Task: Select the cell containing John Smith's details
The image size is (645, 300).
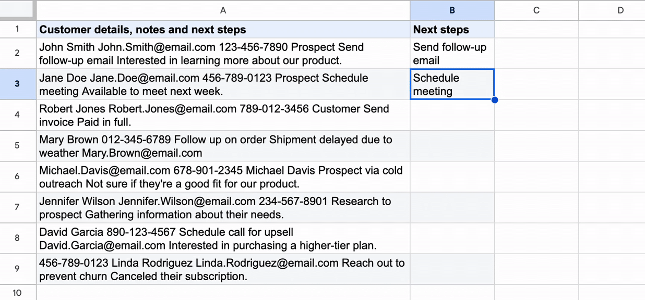Action: 223,54
